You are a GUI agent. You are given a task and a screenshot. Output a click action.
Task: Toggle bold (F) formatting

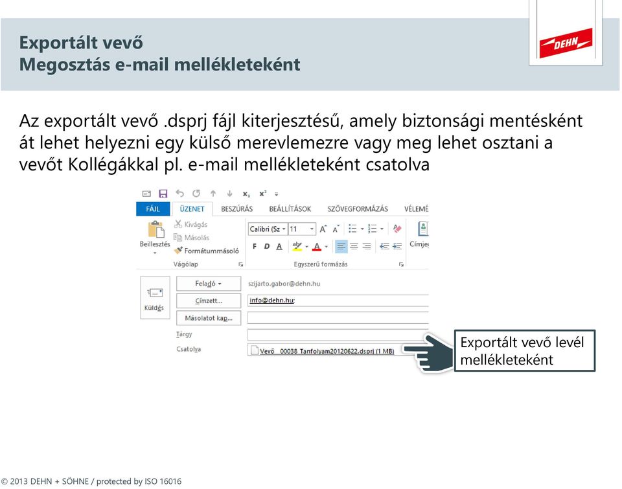pyautogui.click(x=255, y=246)
